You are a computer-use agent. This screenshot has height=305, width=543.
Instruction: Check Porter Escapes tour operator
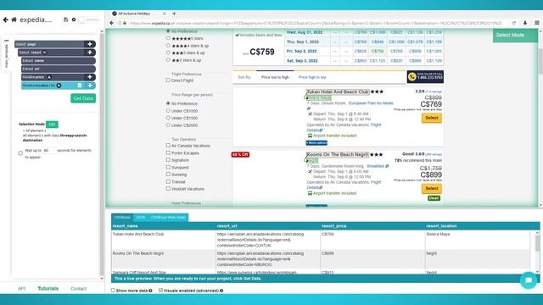coord(168,152)
